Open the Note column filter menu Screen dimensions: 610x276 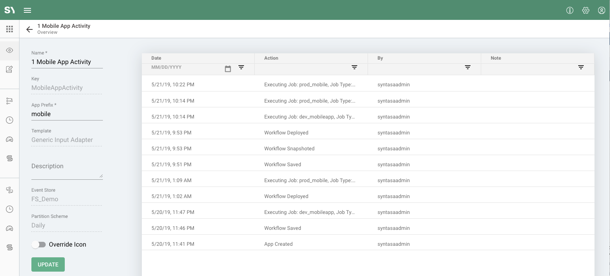coord(581,68)
